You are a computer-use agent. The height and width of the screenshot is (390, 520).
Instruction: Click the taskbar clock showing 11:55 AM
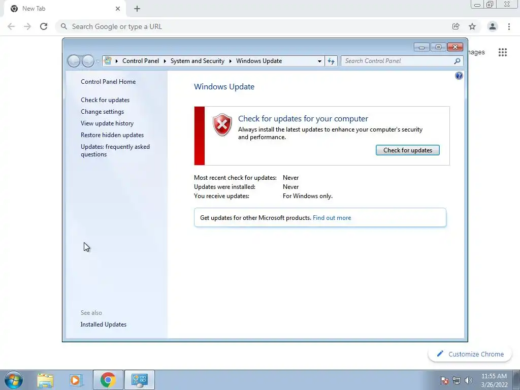494,380
